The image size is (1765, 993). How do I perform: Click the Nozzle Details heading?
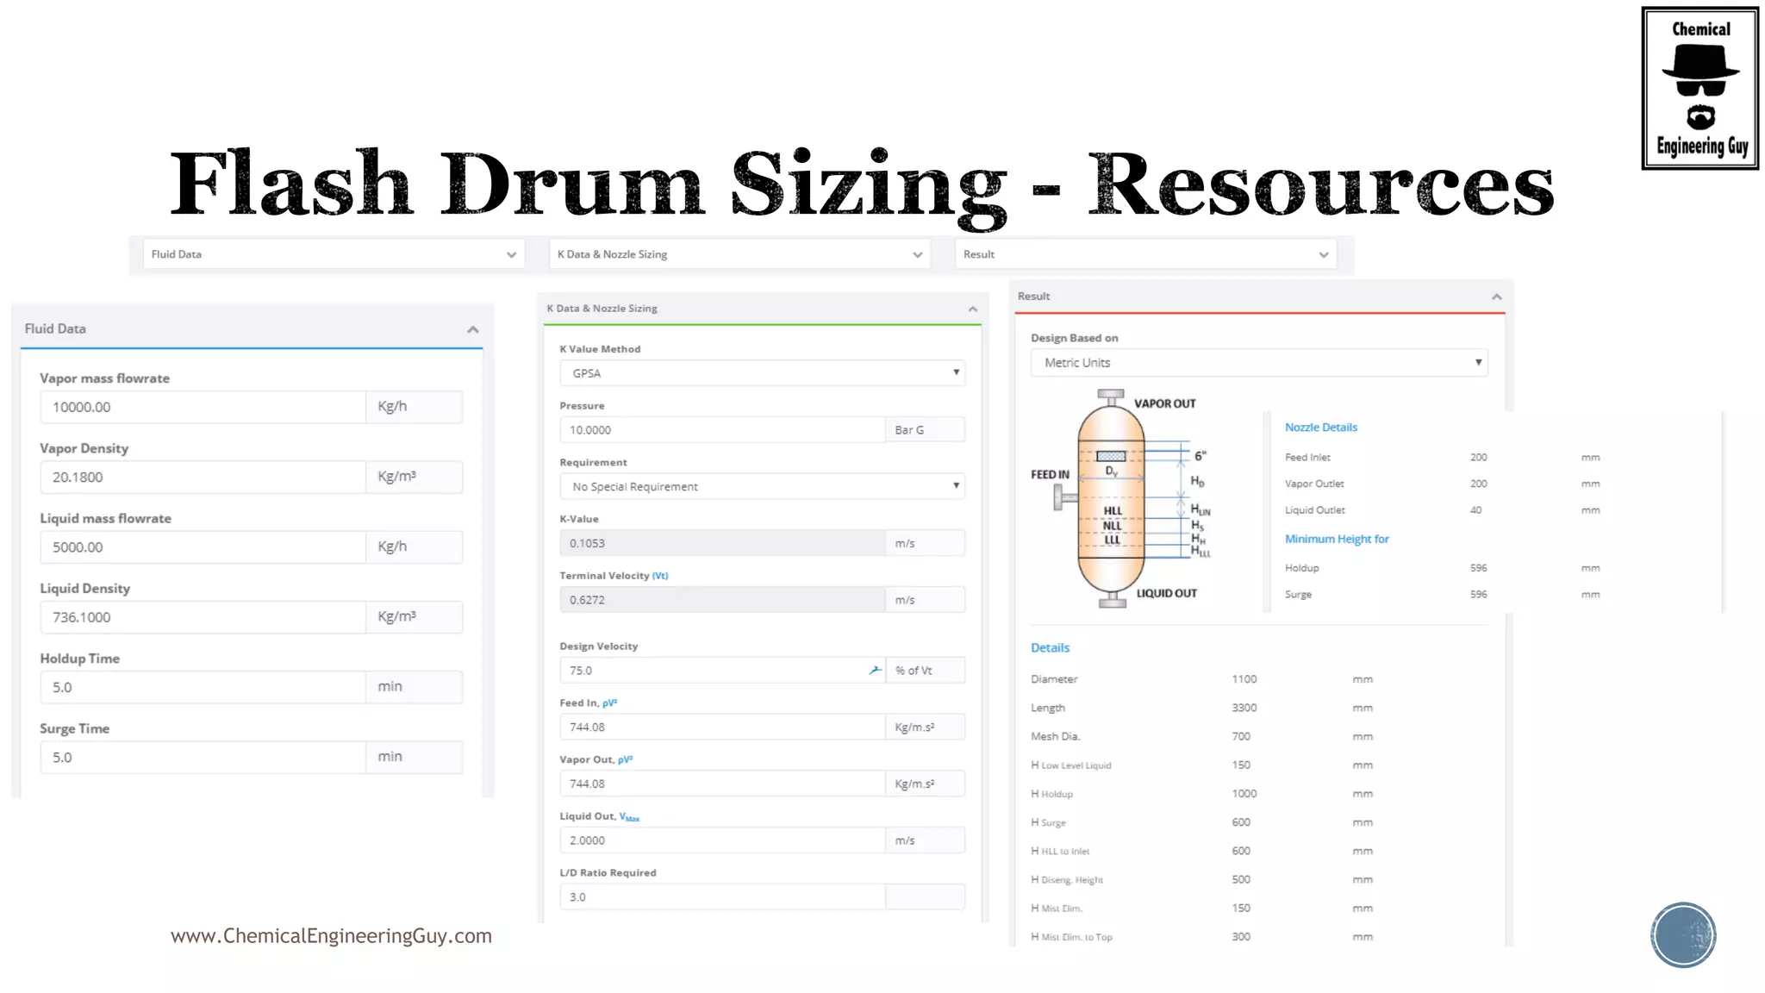tap(1320, 428)
